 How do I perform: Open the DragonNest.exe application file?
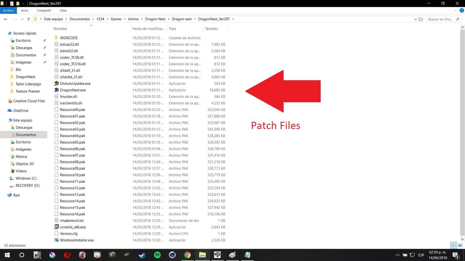pos(73,90)
